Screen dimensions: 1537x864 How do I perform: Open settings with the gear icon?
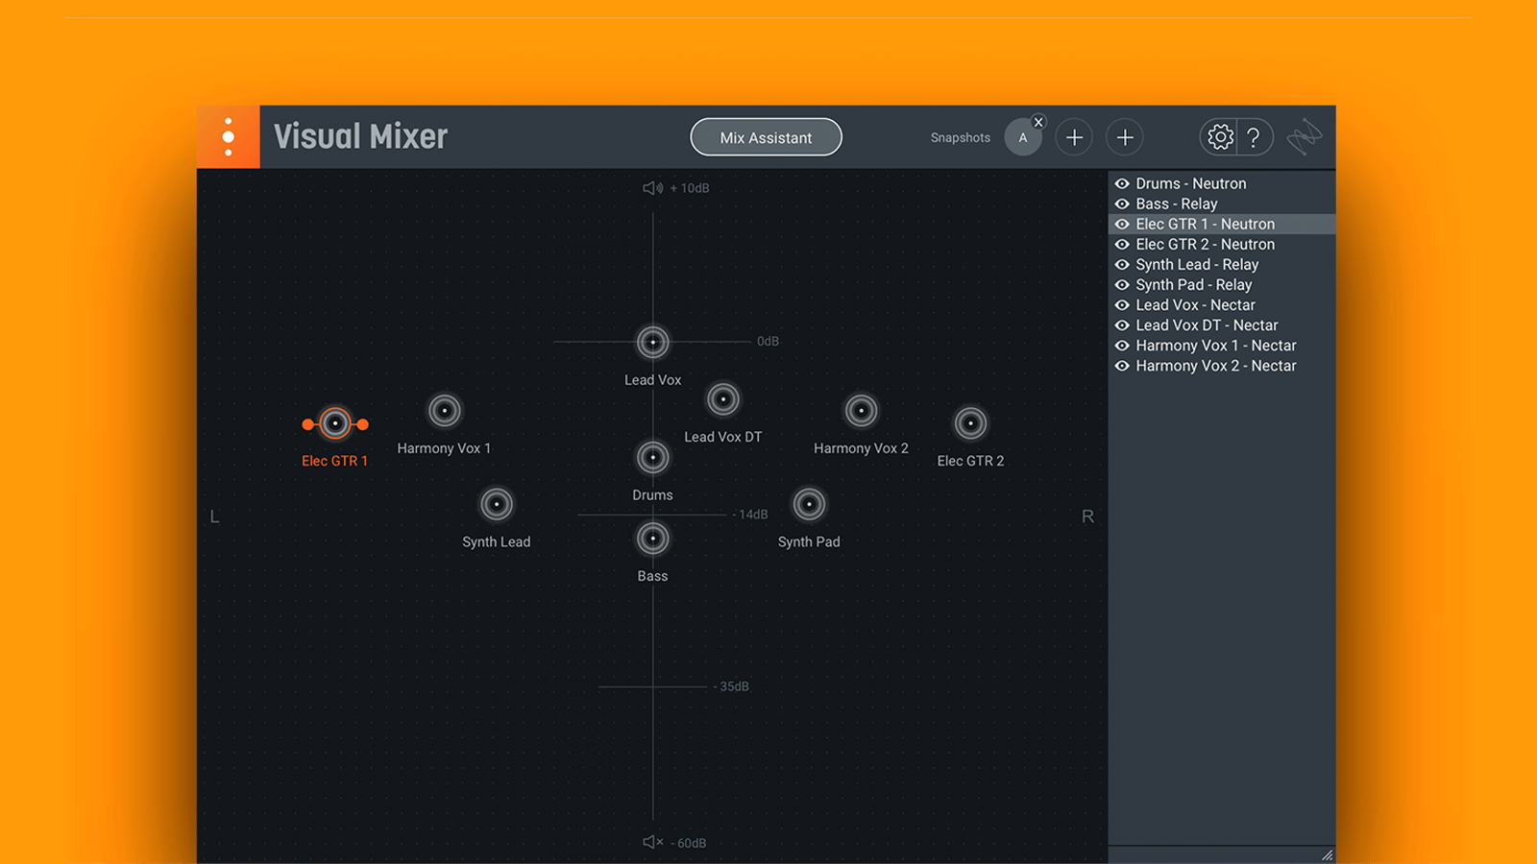pos(1220,137)
